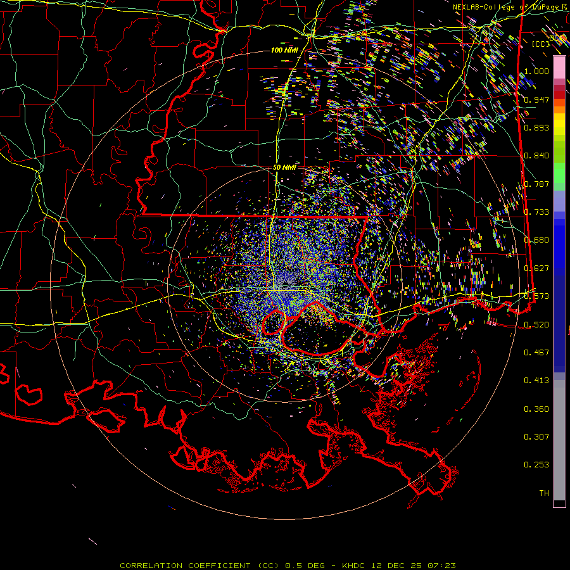Click the Correlation Coefficient caption at the bottom
Screen dimensions: 570x570
288,566
